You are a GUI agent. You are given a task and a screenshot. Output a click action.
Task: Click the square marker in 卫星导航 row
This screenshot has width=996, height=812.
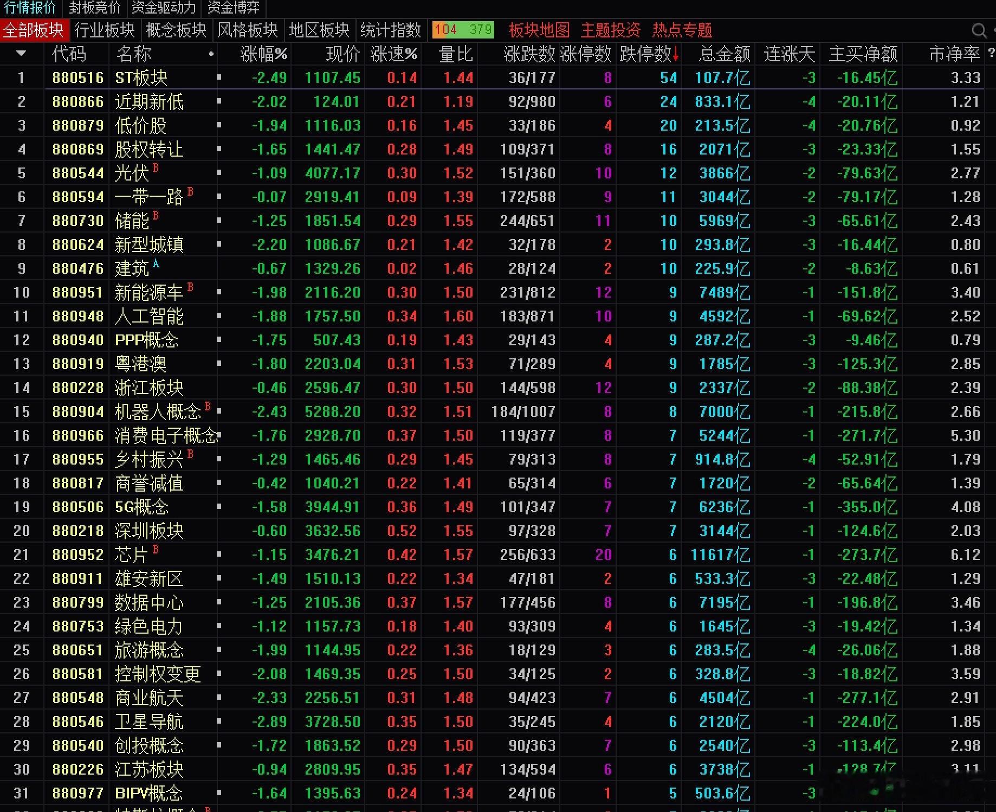(219, 721)
